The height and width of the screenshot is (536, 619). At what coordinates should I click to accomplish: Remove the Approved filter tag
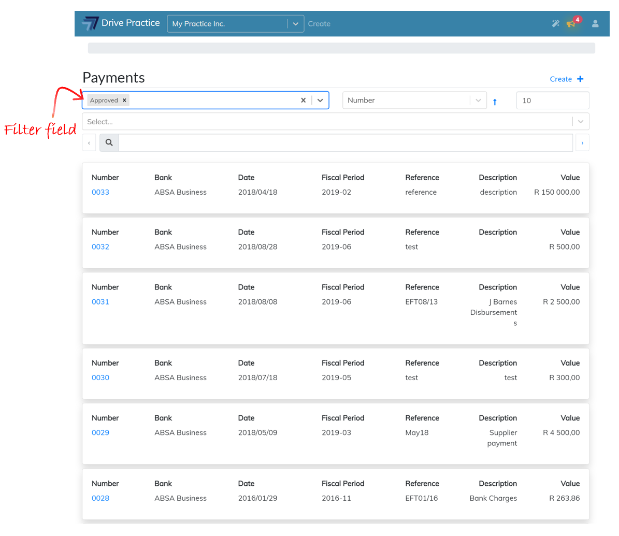[x=124, y=100]
